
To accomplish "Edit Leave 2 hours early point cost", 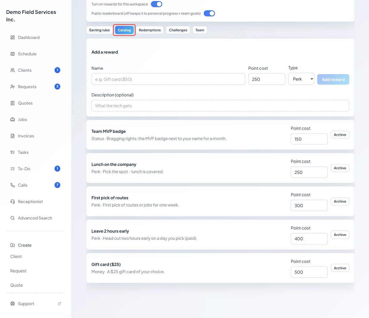I will (x=309, y=239).
